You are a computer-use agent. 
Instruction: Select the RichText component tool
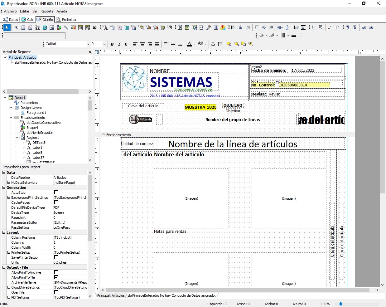pyautogui.click(x=30, y=27)
